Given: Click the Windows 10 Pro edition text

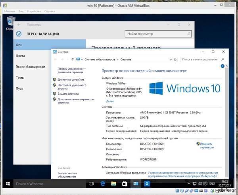Looking at the screenshot, I should click(x=116, y=84).
